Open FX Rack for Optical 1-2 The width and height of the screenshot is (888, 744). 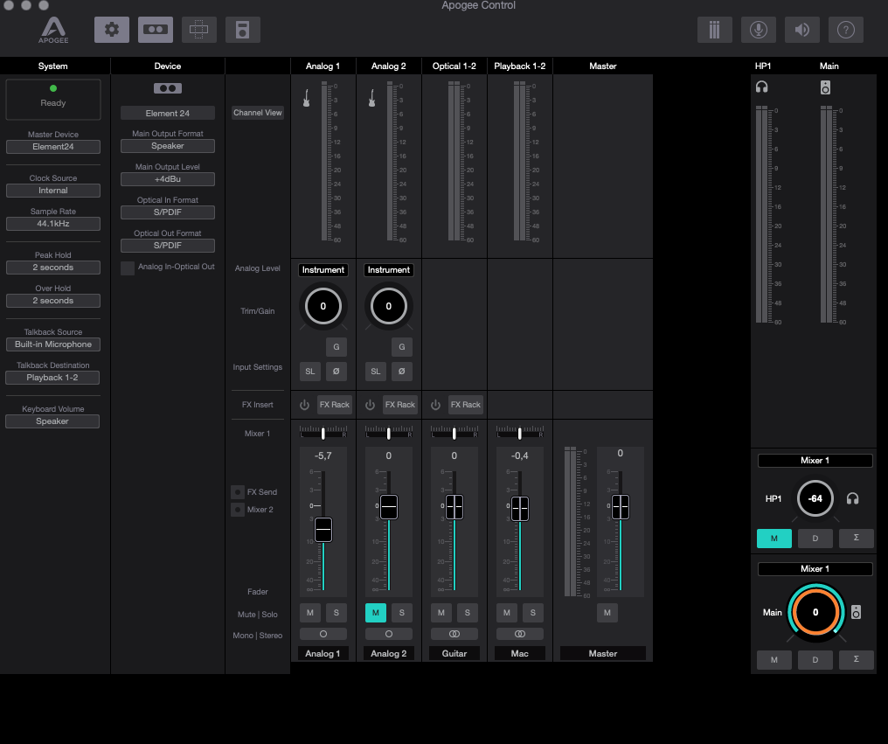point(466,405)
